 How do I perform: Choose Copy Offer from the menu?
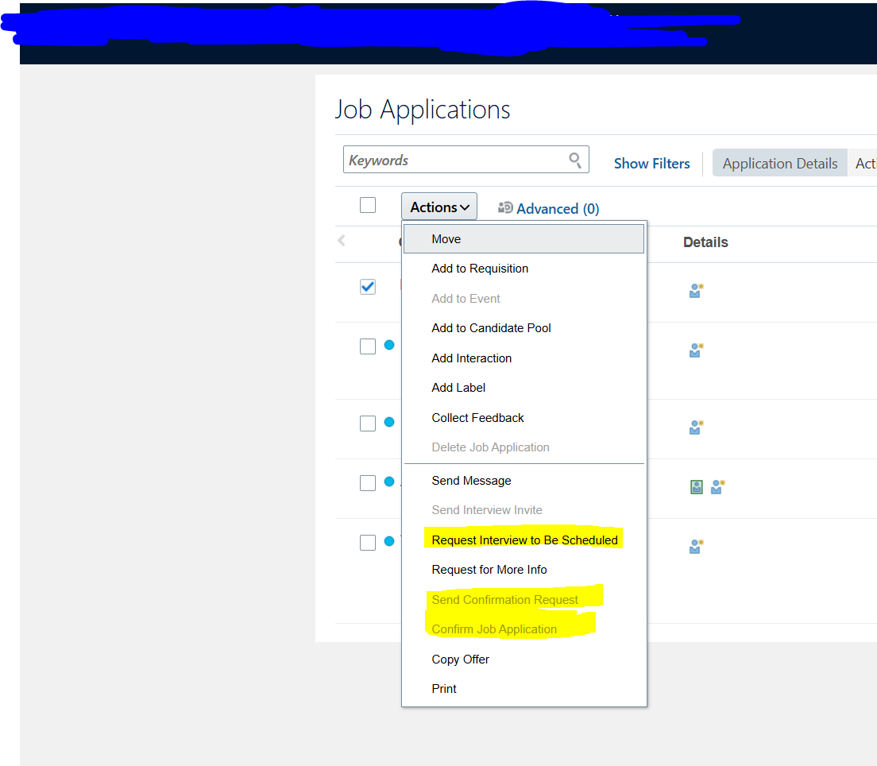(460, 659)
